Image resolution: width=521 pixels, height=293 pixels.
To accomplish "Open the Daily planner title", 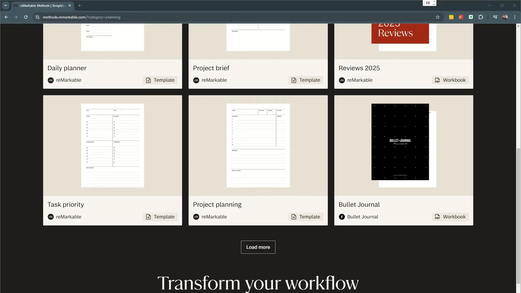I will click(67, 68).
